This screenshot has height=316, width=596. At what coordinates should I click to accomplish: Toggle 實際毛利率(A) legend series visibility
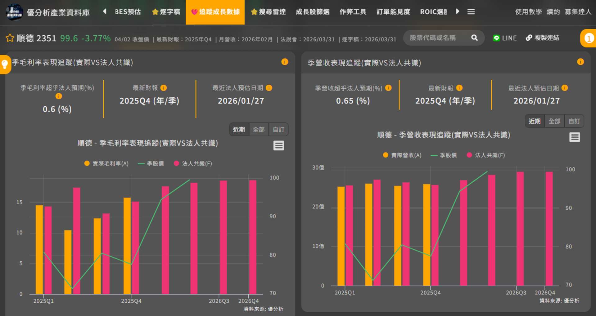click(x=106, y=163)
